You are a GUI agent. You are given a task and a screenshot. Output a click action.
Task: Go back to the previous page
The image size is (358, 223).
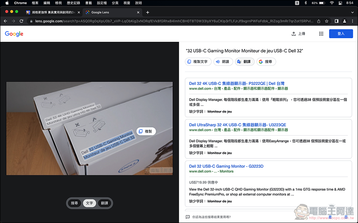point(5,21)
